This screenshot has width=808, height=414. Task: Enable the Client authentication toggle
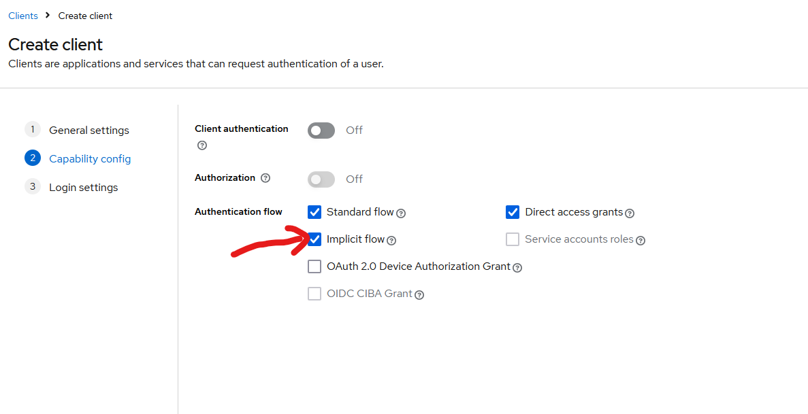[x=321, y=131]
